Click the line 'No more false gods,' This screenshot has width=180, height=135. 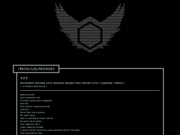31,121
